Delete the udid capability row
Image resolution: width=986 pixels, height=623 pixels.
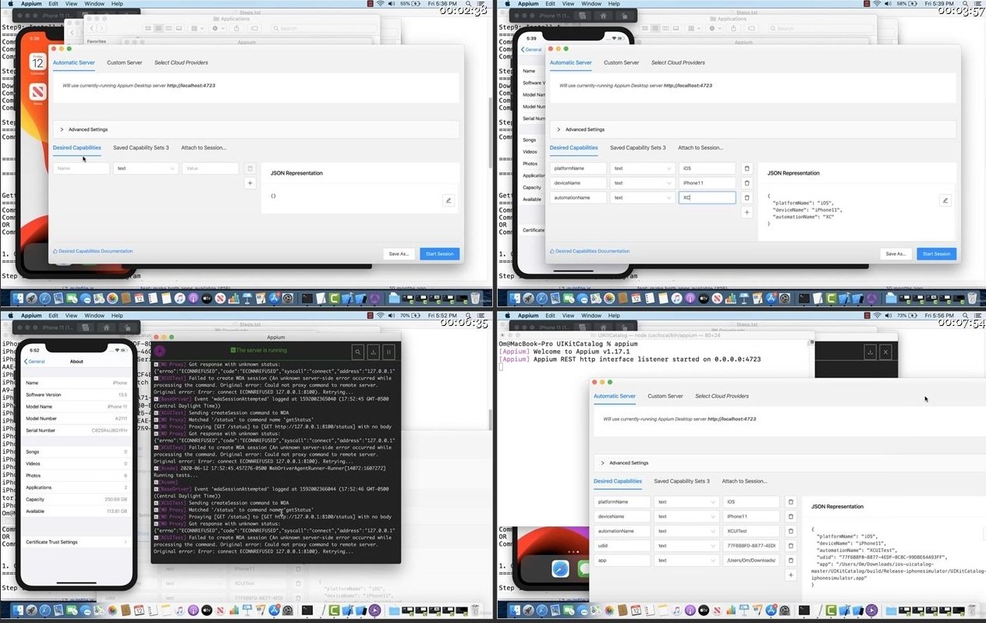[x=790, y=546]
